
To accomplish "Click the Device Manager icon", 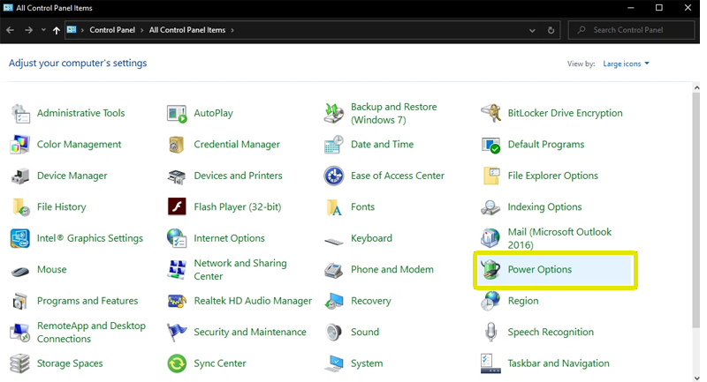I will pyautogui.click(x=20, y=176).
